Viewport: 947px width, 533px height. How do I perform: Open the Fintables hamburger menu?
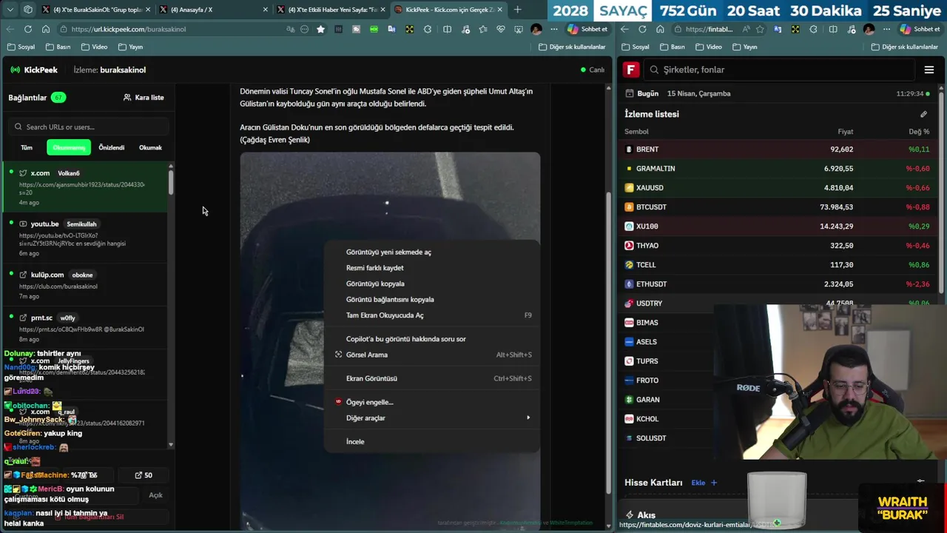click(x=929, y=70)
